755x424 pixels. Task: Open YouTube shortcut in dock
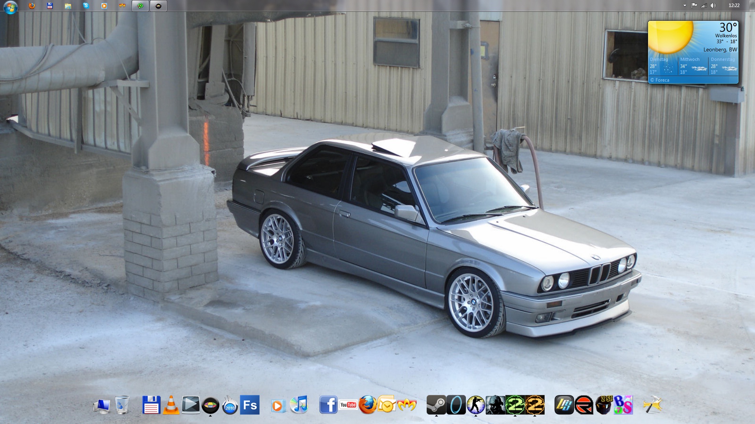[348, 405]
